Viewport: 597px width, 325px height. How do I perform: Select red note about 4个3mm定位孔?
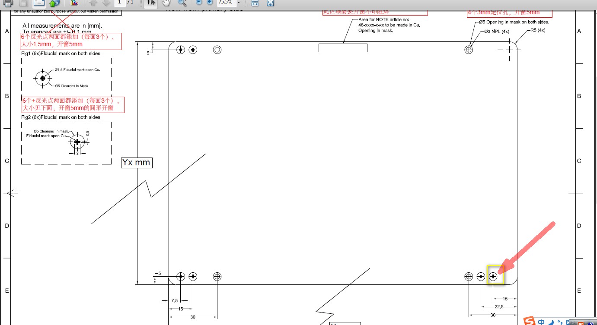click(509, 13)
